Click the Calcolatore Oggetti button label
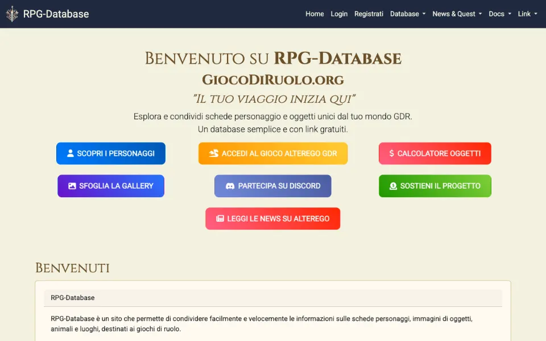 [439, 153]
